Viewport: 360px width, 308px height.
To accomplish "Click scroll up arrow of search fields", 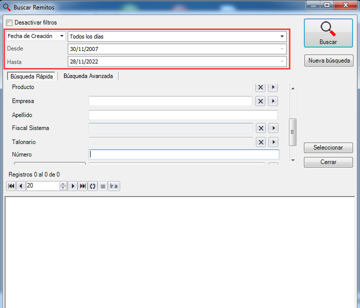I will pos(293,88).
